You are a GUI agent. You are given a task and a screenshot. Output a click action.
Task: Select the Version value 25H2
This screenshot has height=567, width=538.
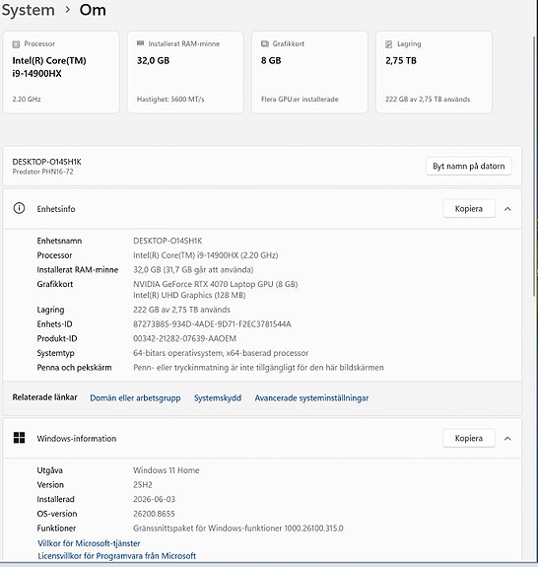click(143, 484)
